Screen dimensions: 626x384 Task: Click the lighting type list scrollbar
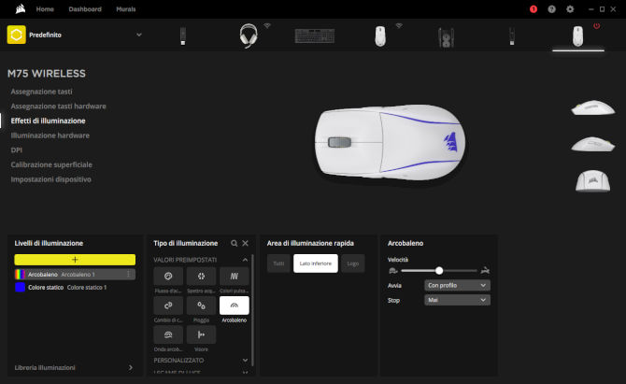click(252, 311)
